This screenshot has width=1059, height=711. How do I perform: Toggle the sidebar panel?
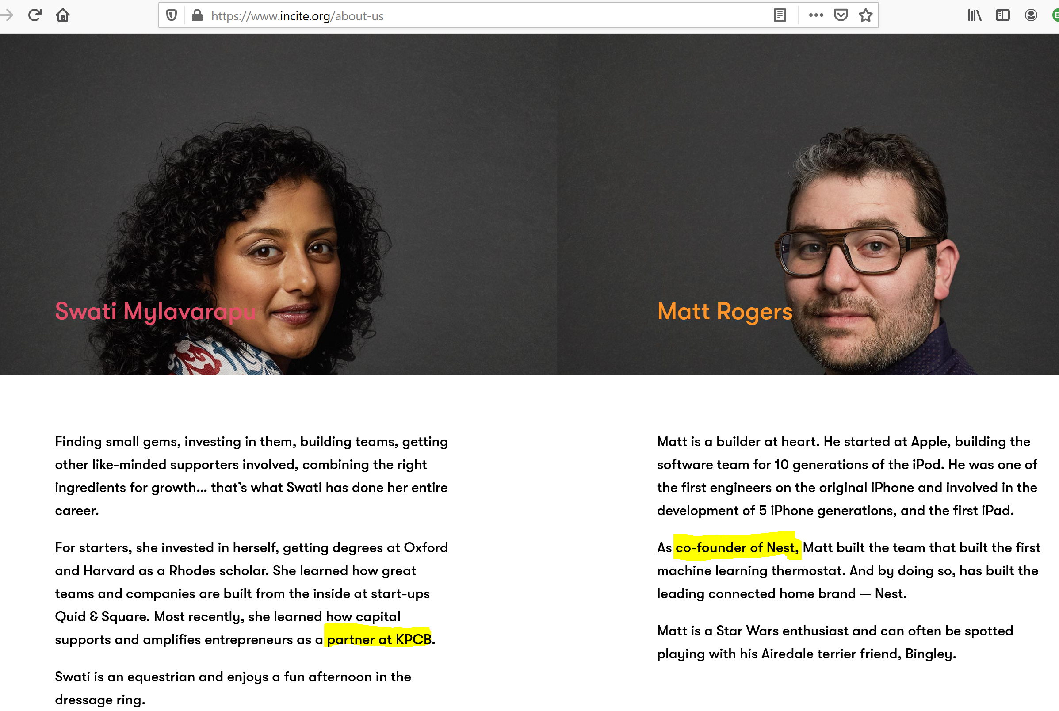pyautogui.click(x=1003, y=15)
